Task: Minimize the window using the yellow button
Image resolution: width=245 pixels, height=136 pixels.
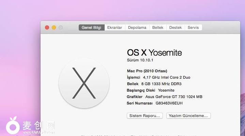Action: 54,27
